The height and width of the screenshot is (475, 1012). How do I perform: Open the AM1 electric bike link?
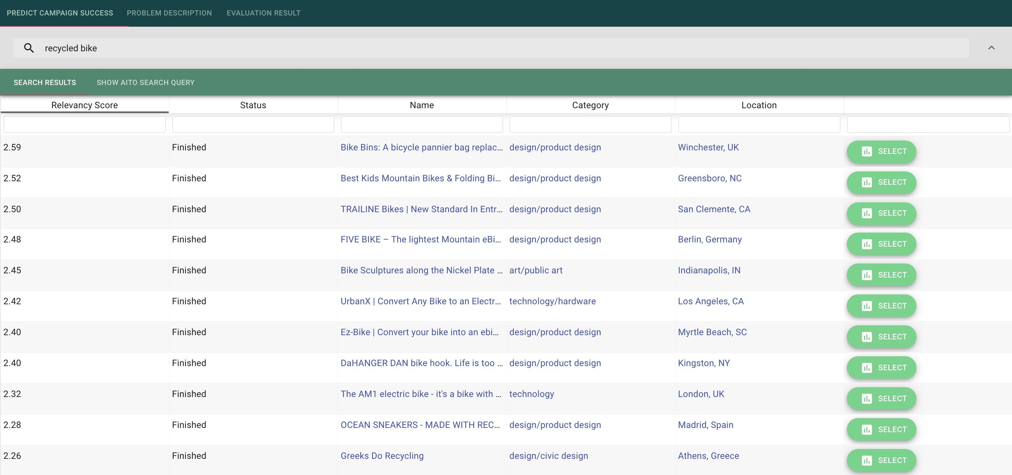point(421,394)
